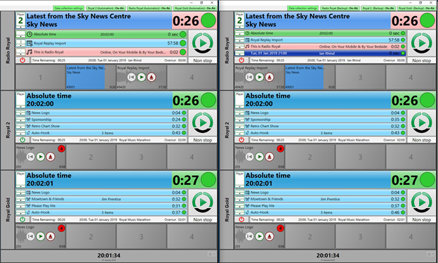Select Radio Royal (Backup) On Air tab
This screenshot has height=263, width=438.
tap(340, 8)
